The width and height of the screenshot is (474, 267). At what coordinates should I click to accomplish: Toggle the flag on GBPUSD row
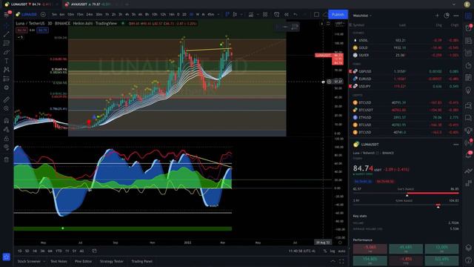point(350,71)
